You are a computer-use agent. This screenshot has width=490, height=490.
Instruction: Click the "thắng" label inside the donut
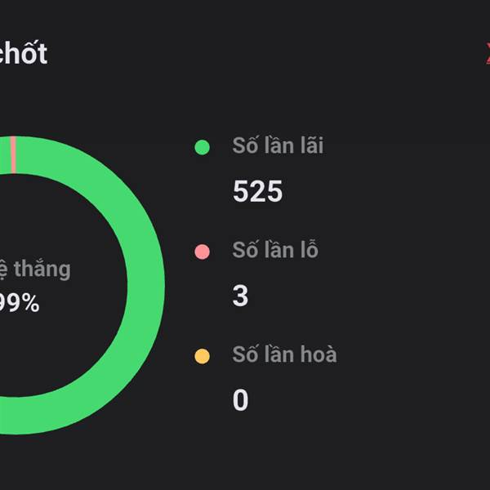42,269
